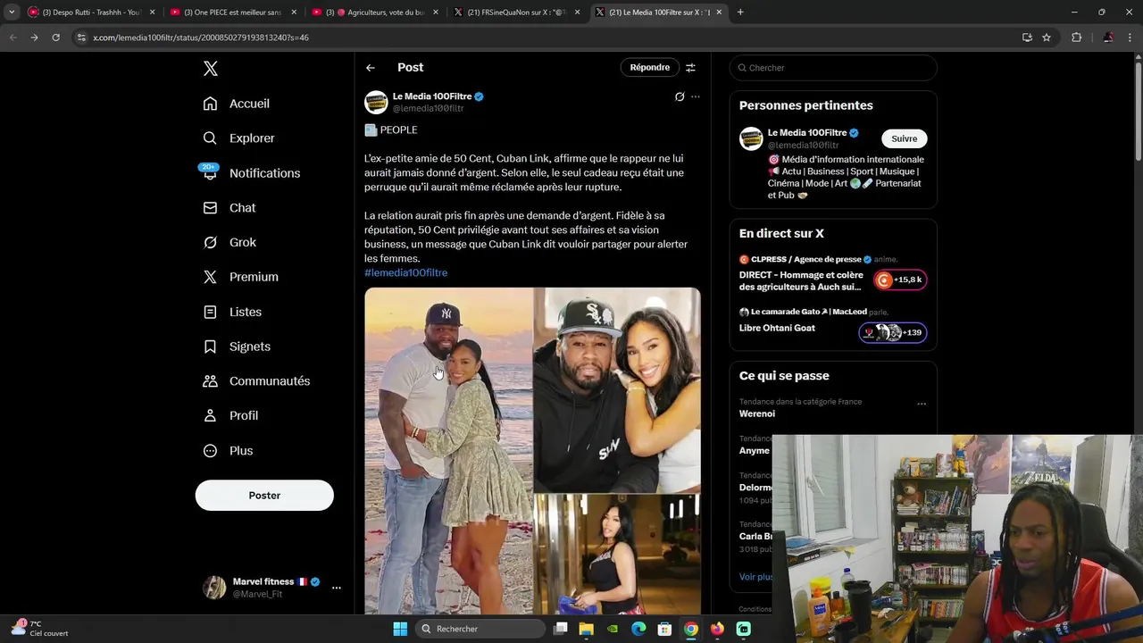Close the Despo Rutti tab
The image size is (1143, 643).
(152, 13)
